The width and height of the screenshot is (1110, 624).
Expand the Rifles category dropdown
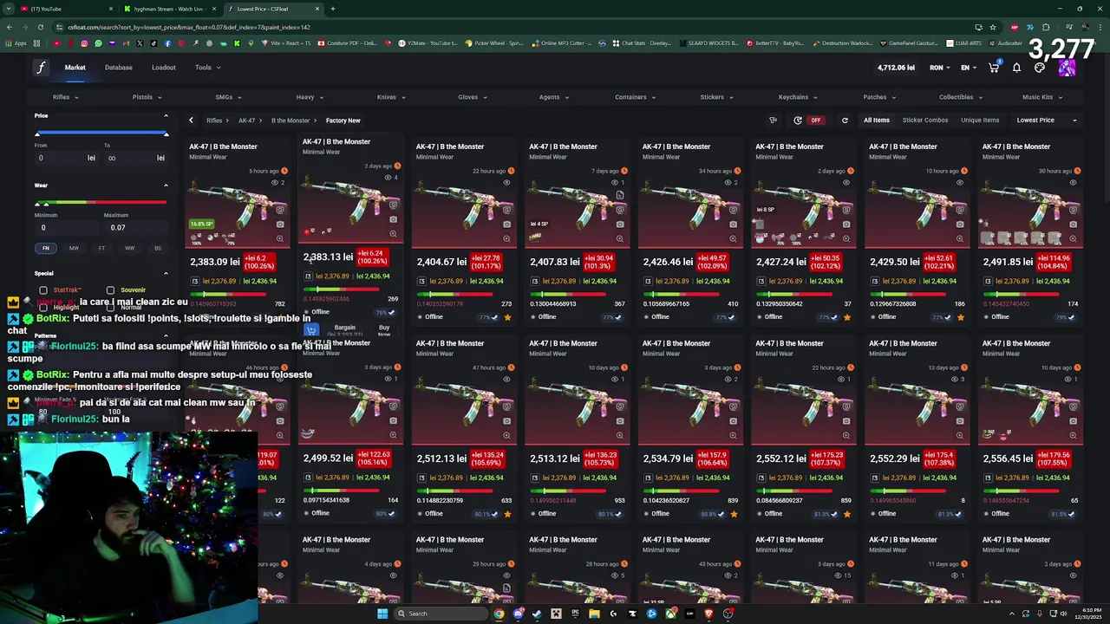[66, 97]
